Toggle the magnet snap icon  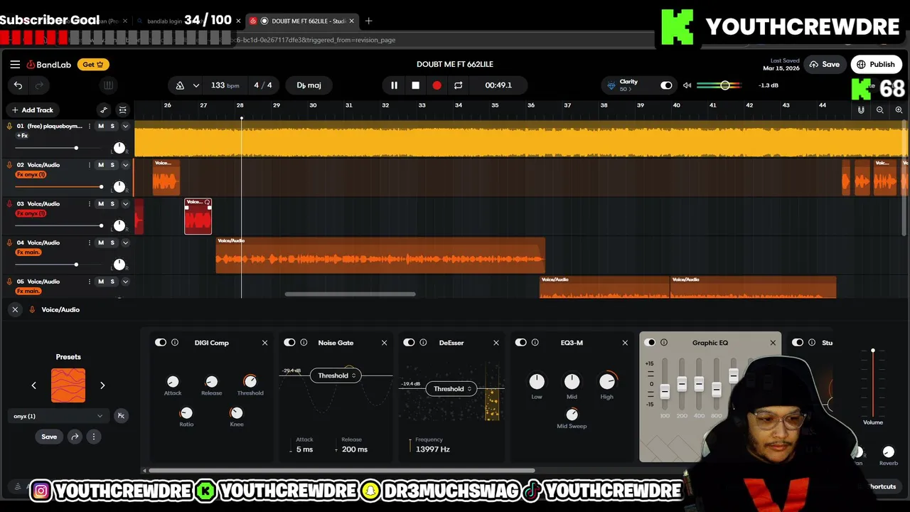pos(861,110)
